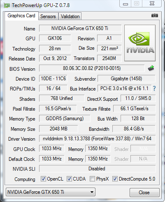Click the NVIDIA SLI field showing Disabled
165x202 pixels.
click(98, 169)
